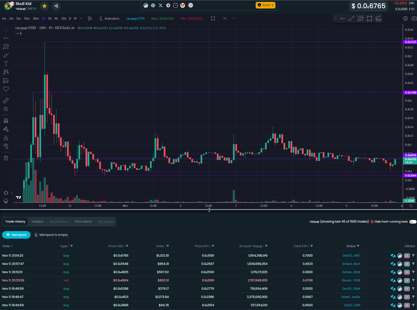Filter trades by maker 0x5de...38d1 funnel
Image resolution: width=417 pixels, height=310 pixels.
pyautogui.click(x=414, y=272)
